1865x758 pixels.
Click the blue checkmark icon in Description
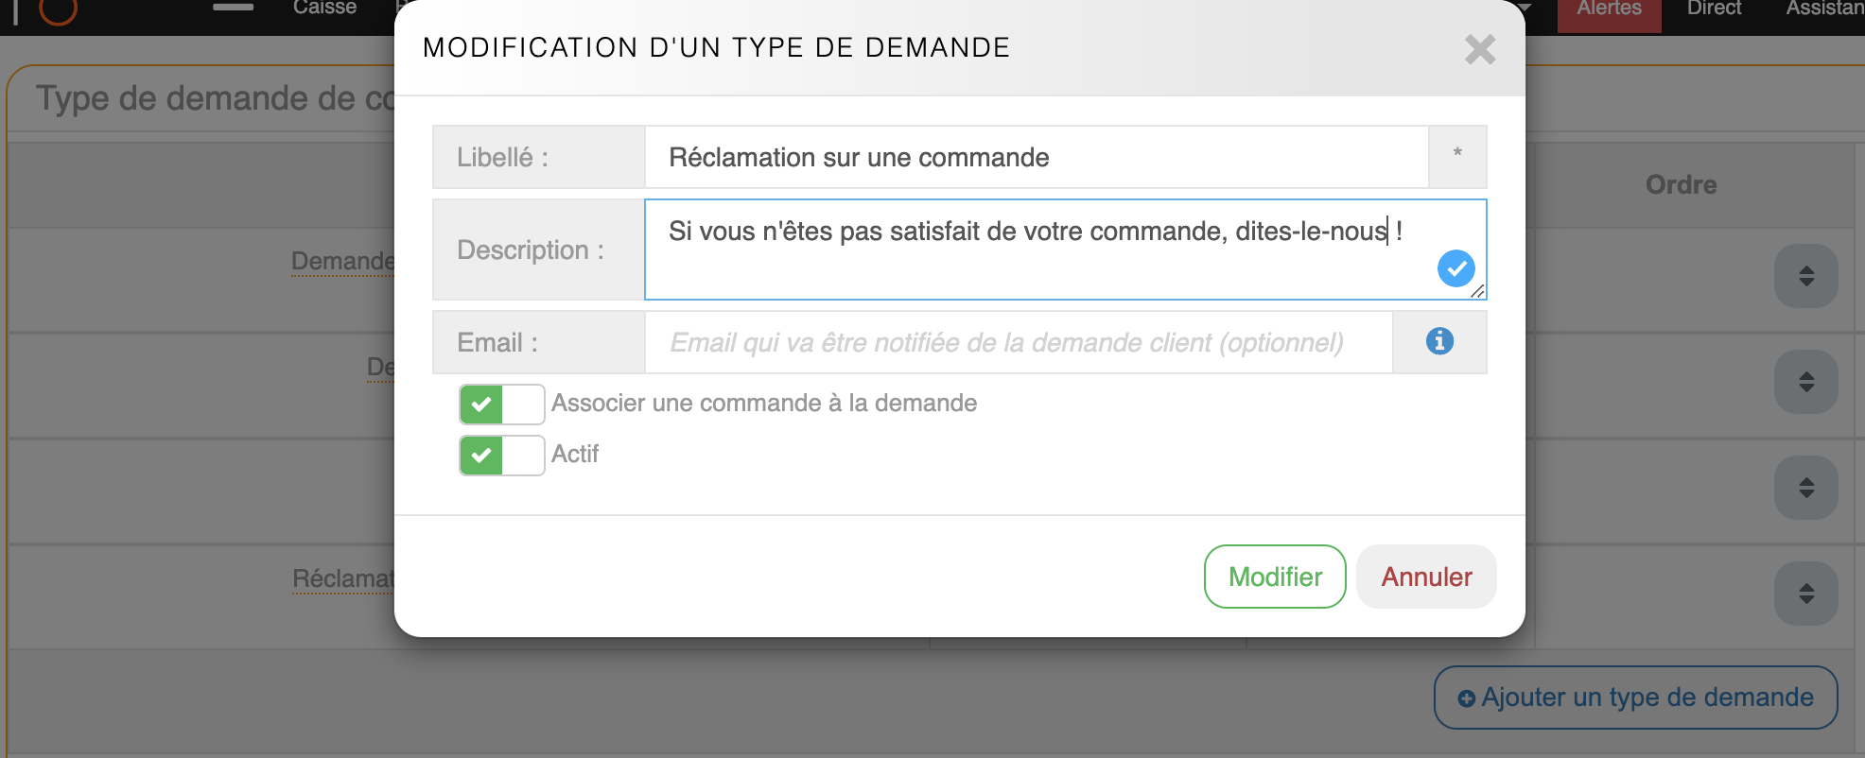pos(1455,268)
